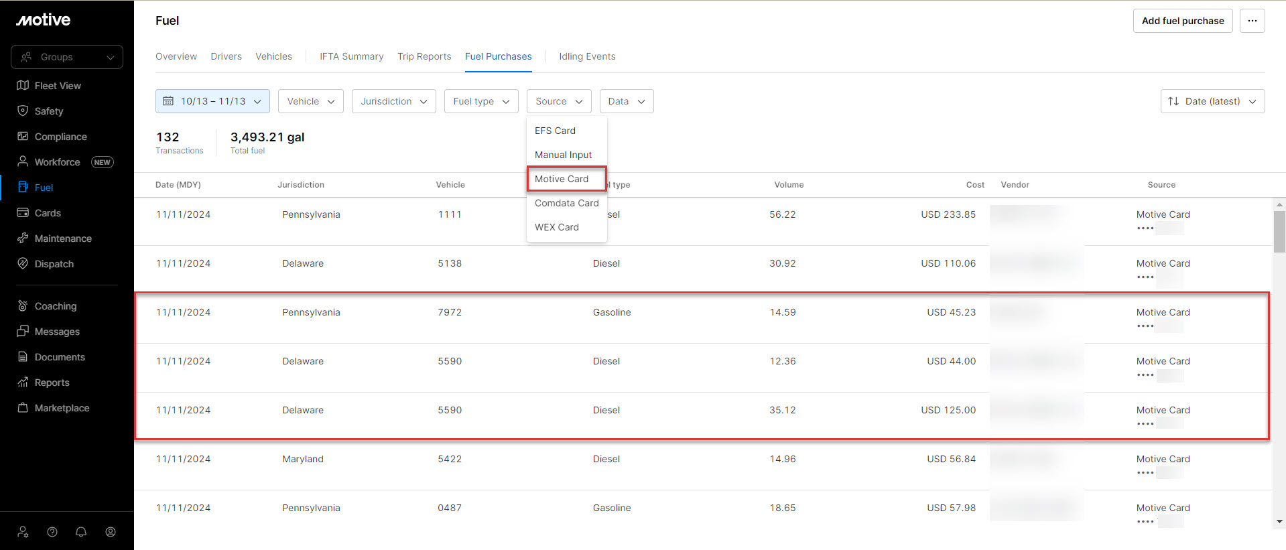
Task: Open the Vehicle filter dropdown
Action: click(311, 101)
